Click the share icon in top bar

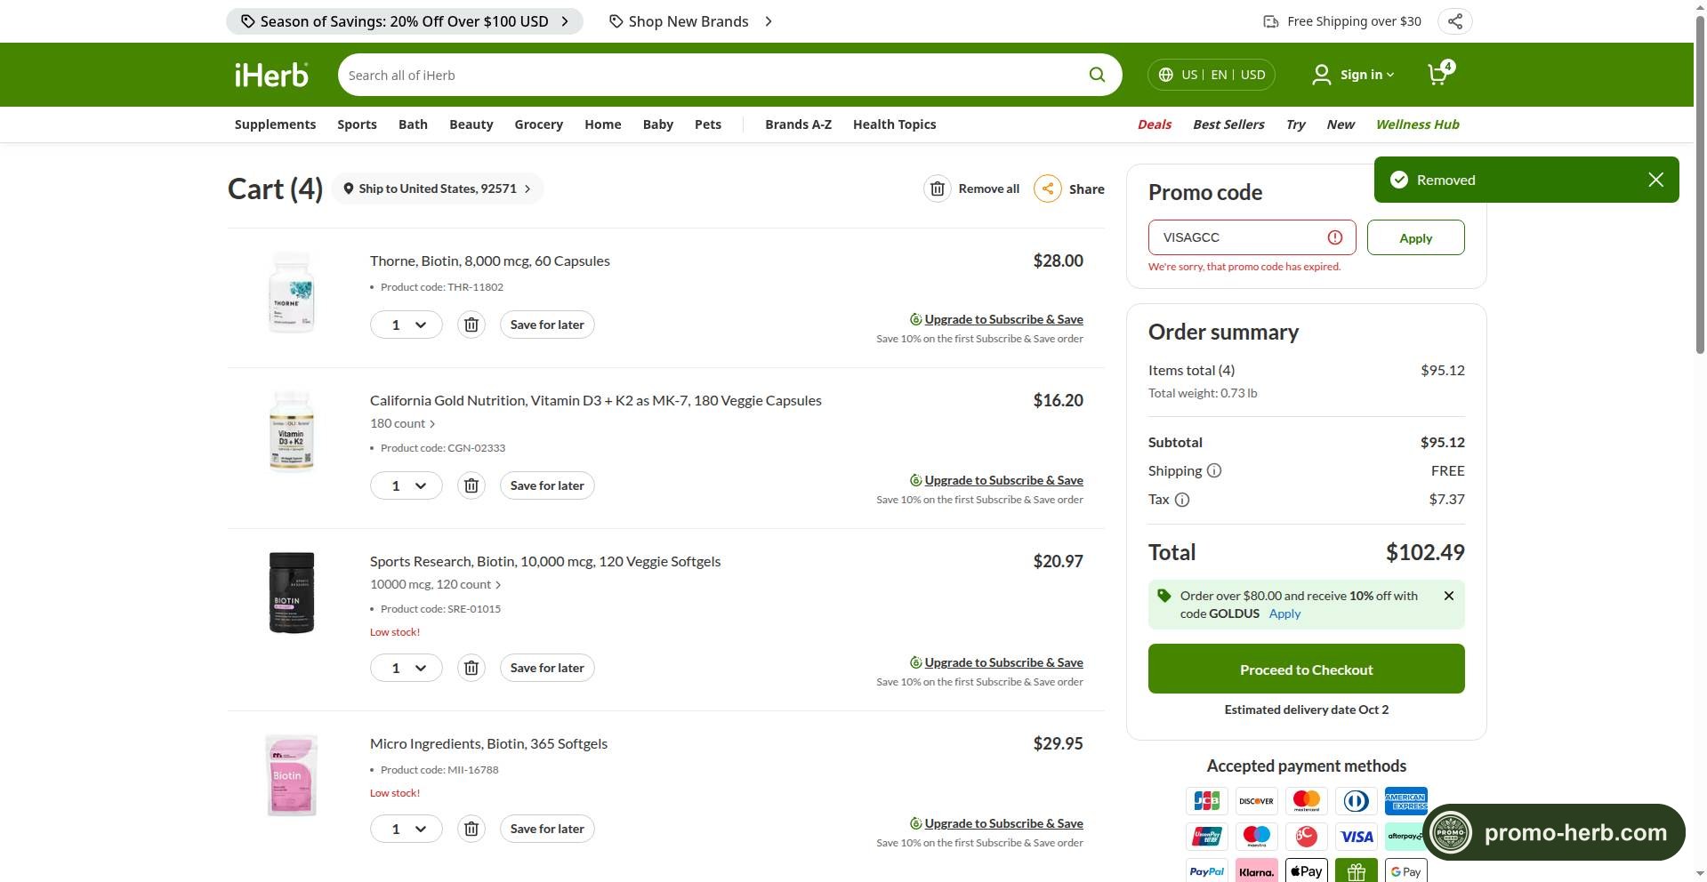tap(1455, 21)
